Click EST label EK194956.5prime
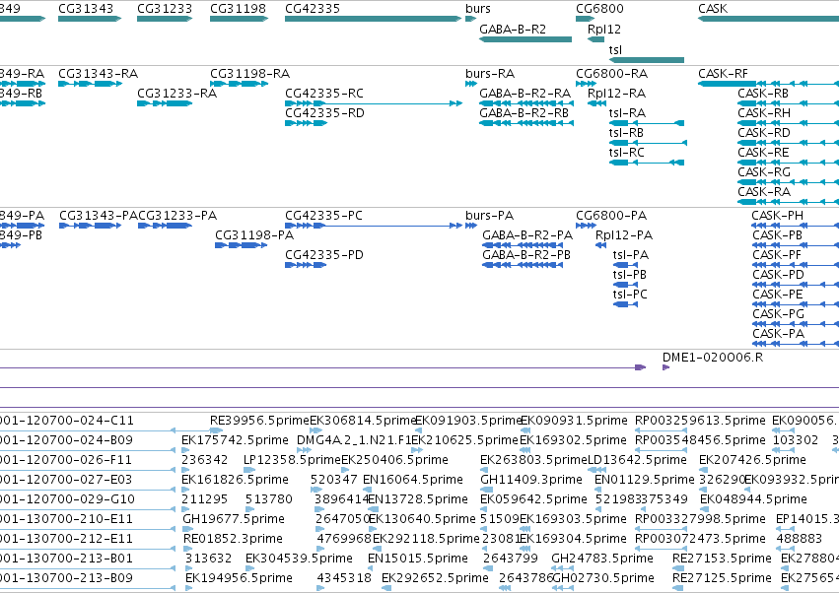This screenshot has width=839, height=593. point(240,578)
